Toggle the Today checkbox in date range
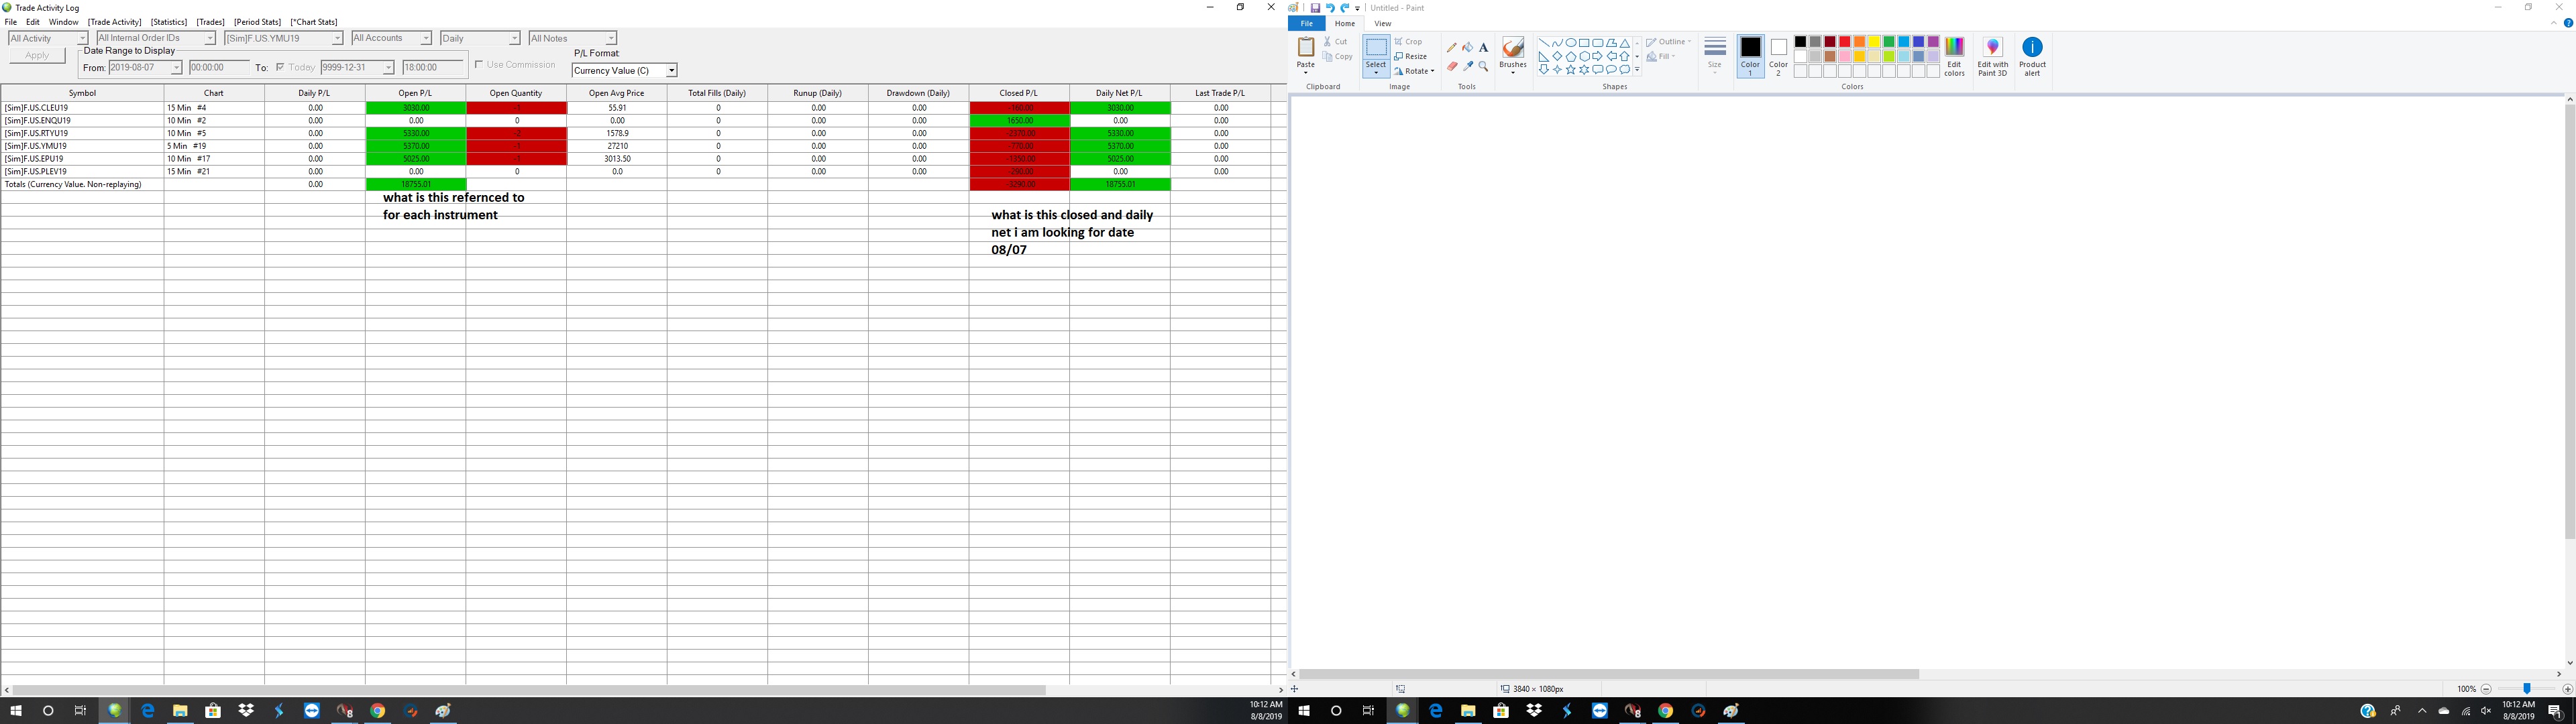2576x724 pixels. tap(280, 68)
